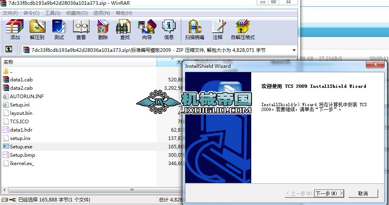The width and height of the screenshot is (389, 205).
Task: Click the data1.hdr file icon
Action: point(6,130)
